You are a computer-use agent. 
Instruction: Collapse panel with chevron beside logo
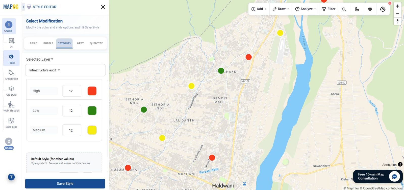tap(23, 7)
